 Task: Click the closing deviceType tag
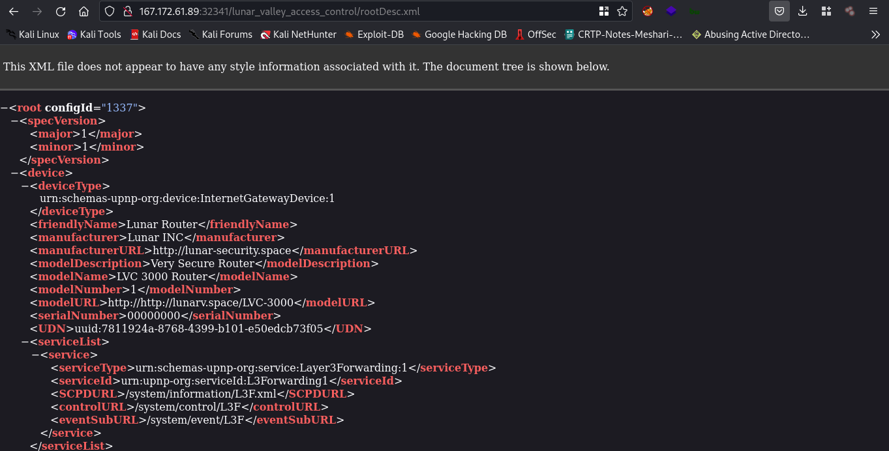(x=72, y=211)
